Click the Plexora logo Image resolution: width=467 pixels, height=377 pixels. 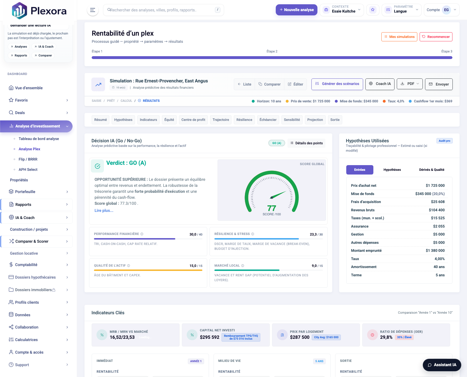coord(39,11)
